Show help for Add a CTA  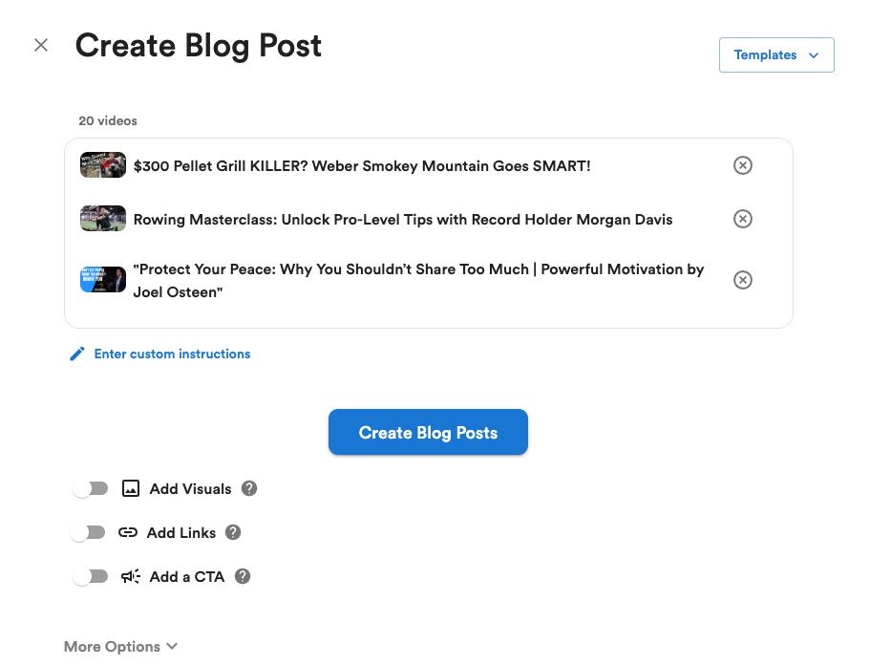243,576
